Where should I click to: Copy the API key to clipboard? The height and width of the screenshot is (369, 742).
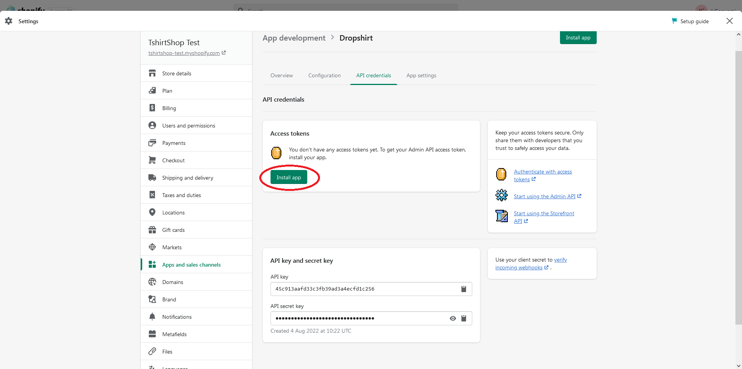click(x=464, y=289)
